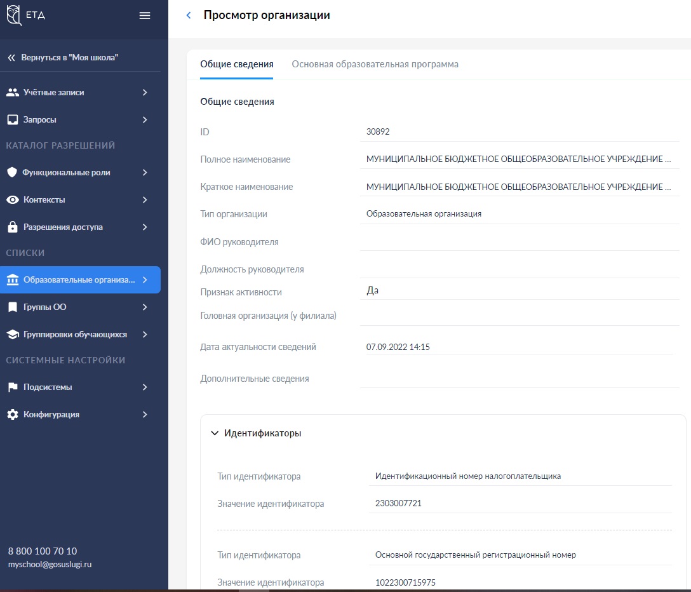Click the people icon for Учётные записи
This screenshot has height=592, width=691.
point(12,92)
